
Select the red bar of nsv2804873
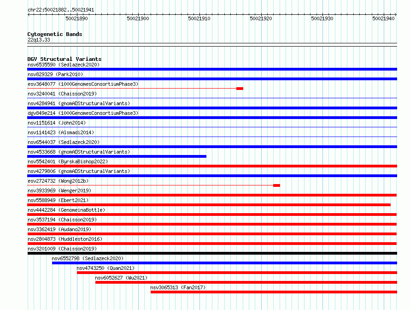212,244
